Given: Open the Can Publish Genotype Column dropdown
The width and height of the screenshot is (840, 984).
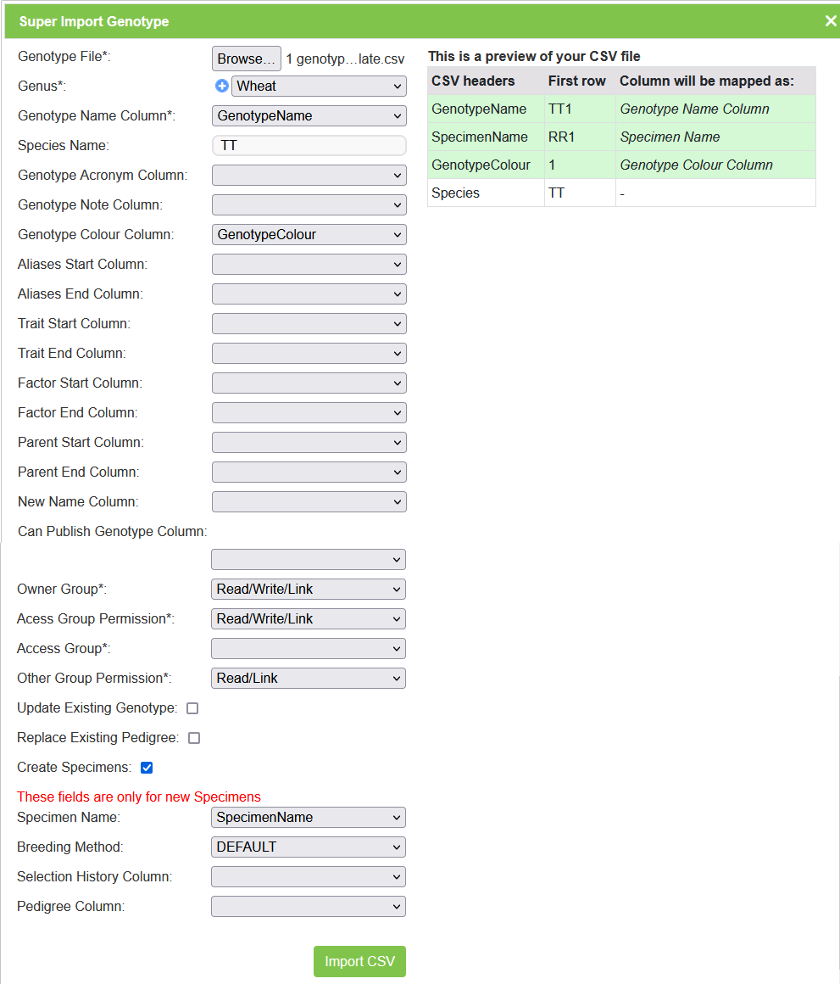Looking at the screenshot, I should (308, 560).
